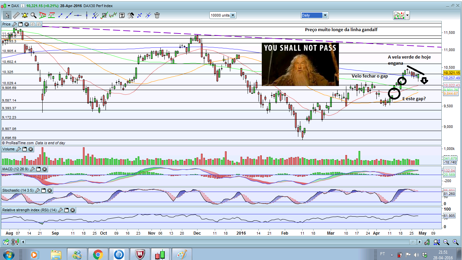Grab the timeline scrollbar handle
The image size is (462, 260).
pos(413,242)
